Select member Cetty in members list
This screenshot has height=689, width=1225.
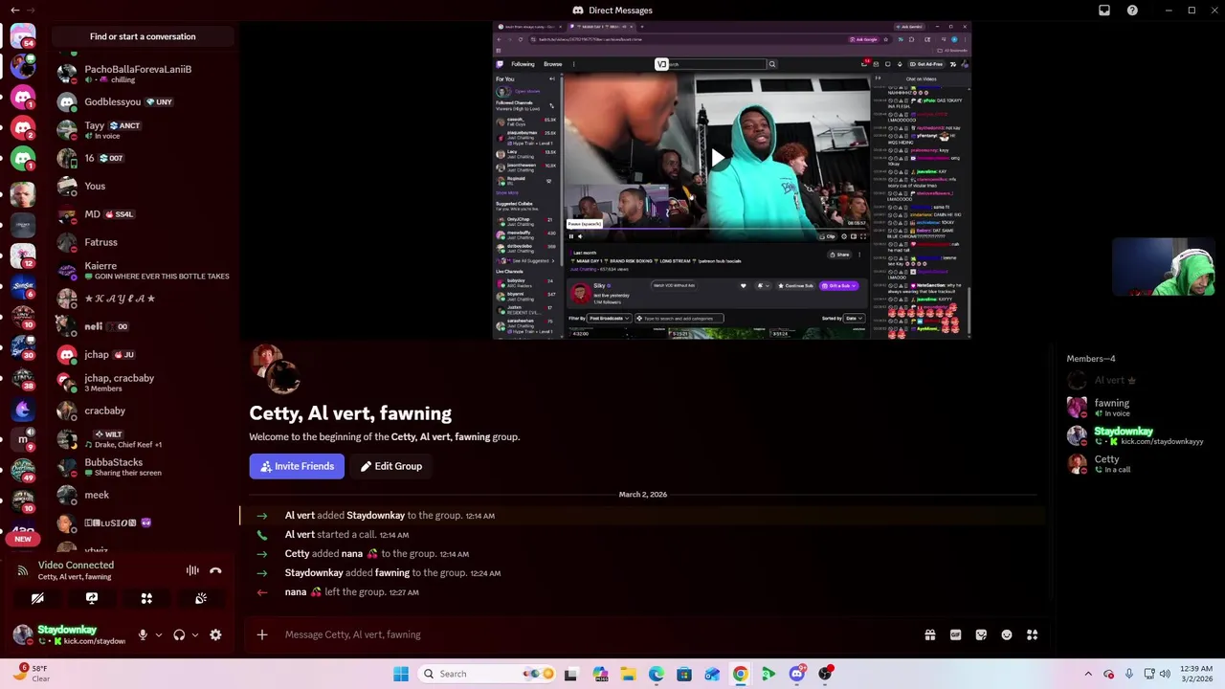1139,464
